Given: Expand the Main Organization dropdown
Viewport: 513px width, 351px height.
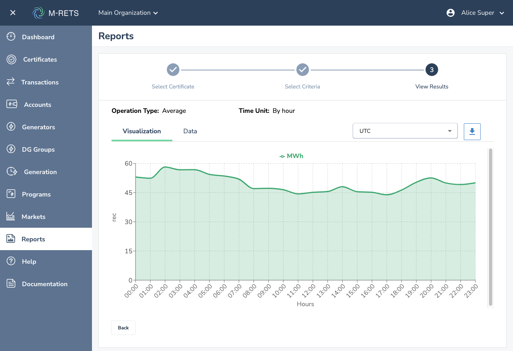Looking at the screenshot, I should pyautogui.click(x=128, y=13).
